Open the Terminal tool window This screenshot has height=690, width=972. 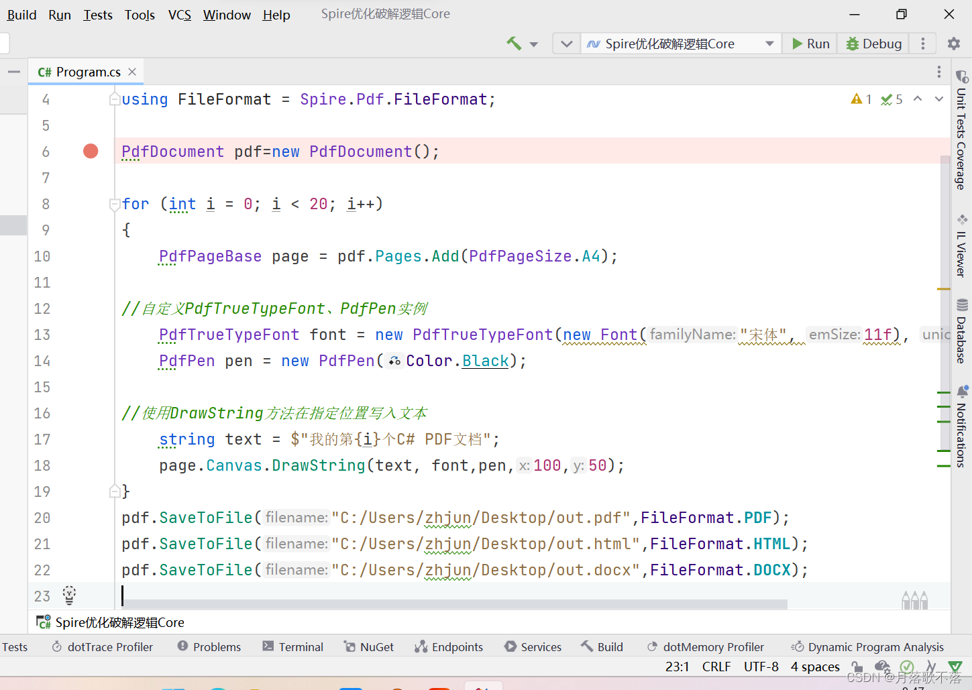[293, 646]
